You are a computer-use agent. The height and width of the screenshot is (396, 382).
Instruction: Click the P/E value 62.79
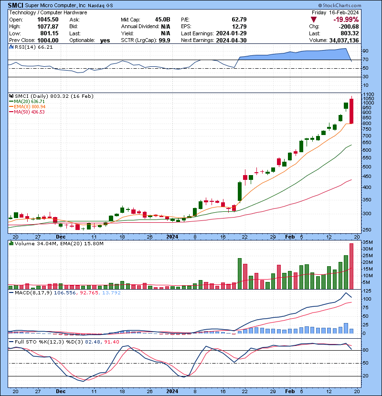click(x=239, y=20)
